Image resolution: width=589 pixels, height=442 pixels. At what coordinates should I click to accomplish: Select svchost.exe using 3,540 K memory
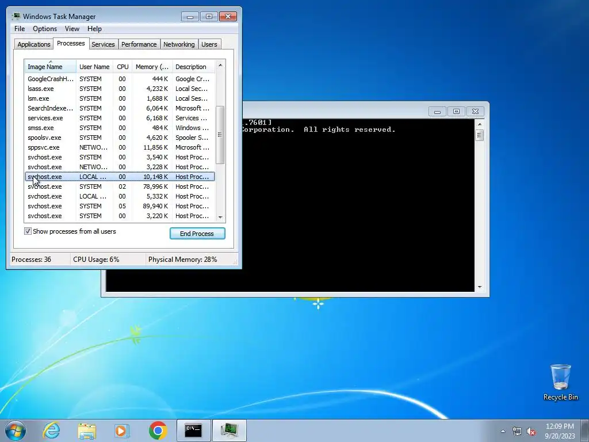pos(120,157)
